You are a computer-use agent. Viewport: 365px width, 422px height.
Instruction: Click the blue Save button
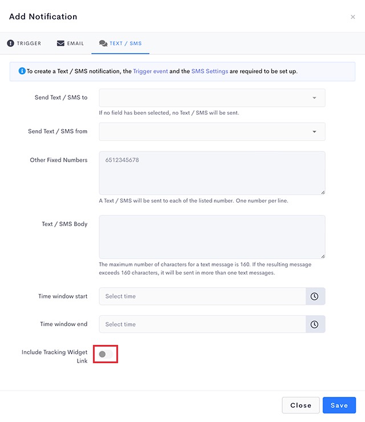tap(339, 405)
